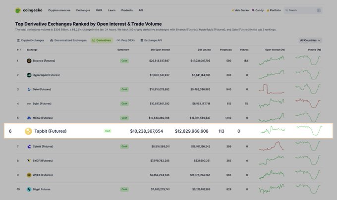Screen dimensions: 337x200
Task: Click Tapbit's $12,829,968,608 volume value
Action: pyautogui.click(x=191, y=131)
